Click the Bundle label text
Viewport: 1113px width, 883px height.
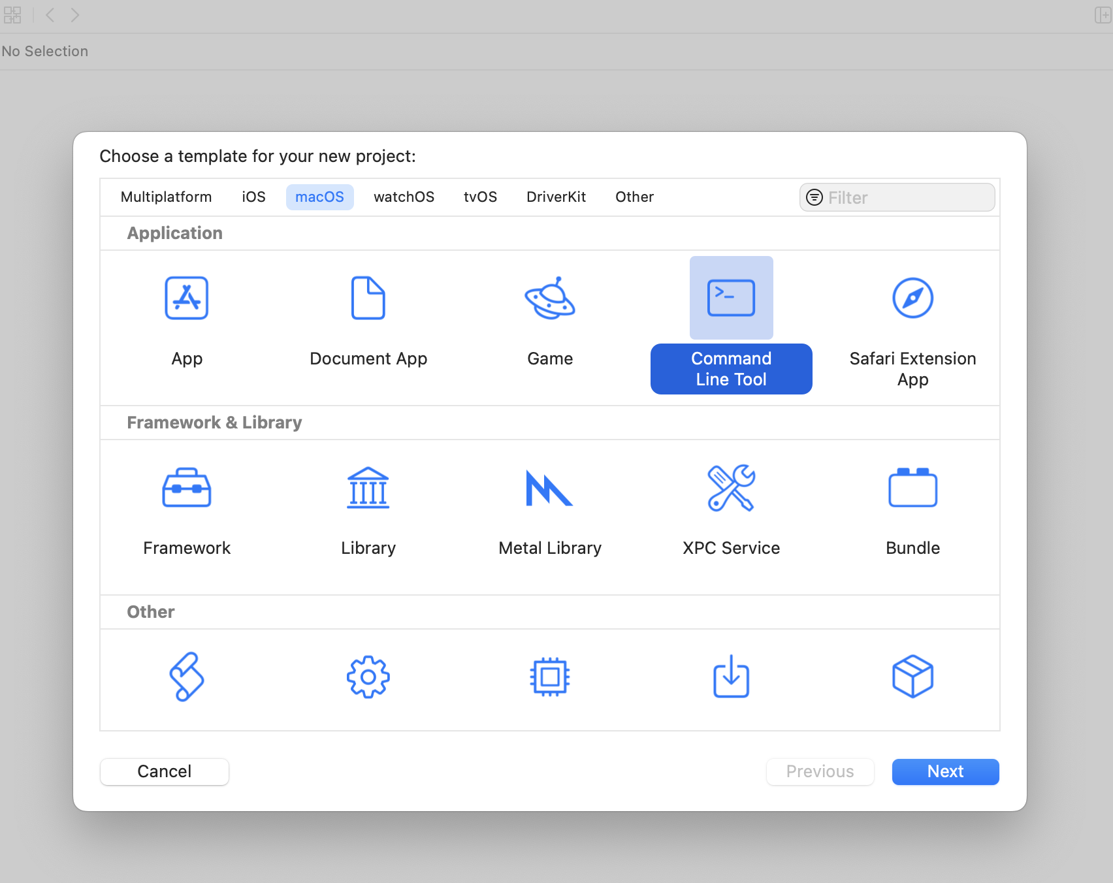coord(913,548)
